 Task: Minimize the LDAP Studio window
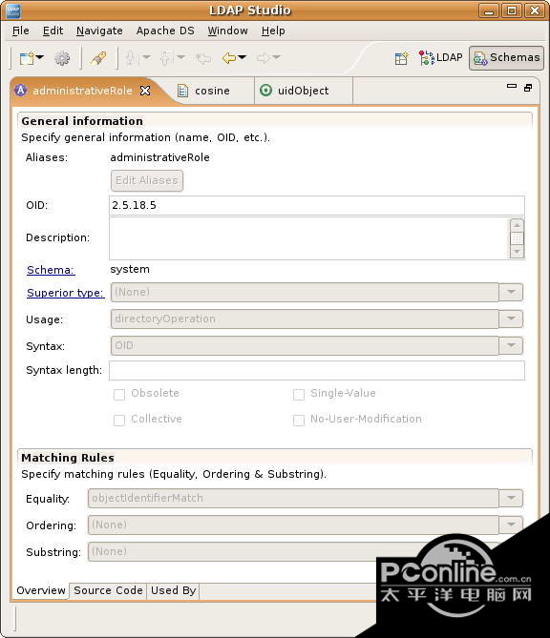(489, 10)
